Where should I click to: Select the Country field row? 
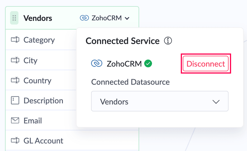point(41,80)
